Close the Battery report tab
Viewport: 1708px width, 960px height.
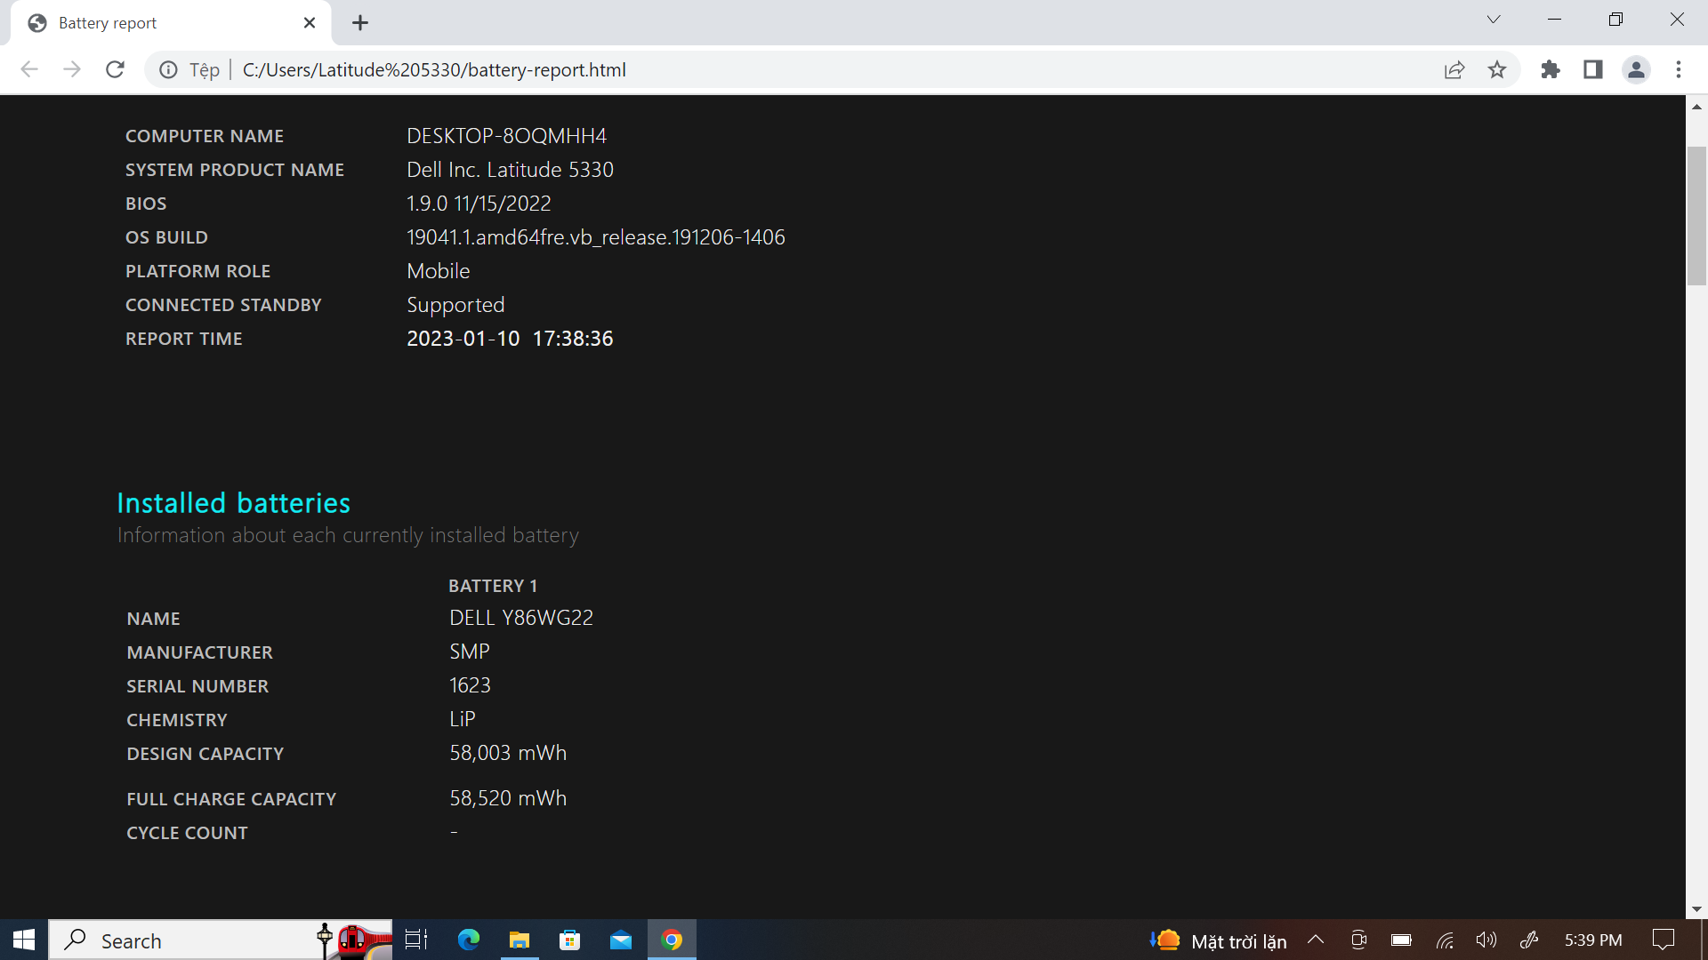coord(310,23)
